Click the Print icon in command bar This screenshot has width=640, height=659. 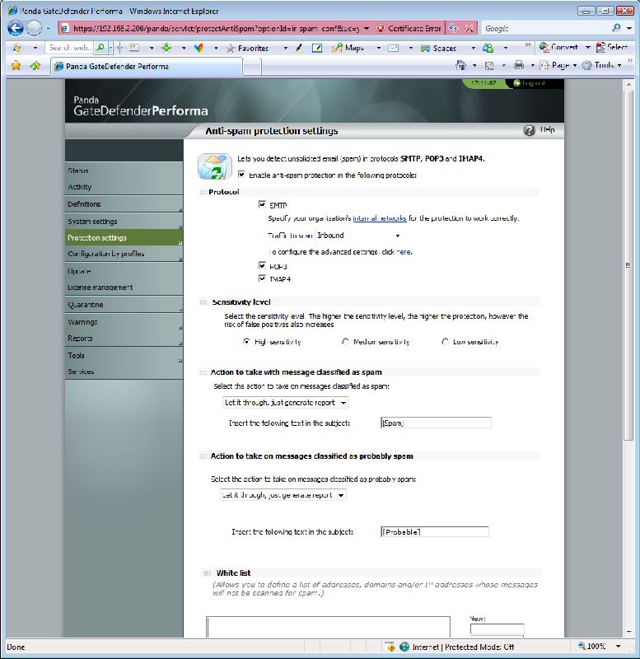pyautogui.click(x=519, y=65)
